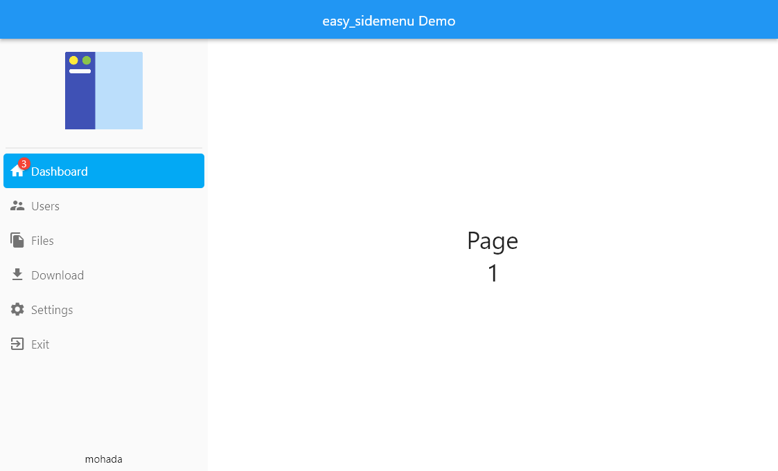
Task: Open the Files label in the side menu
Action: (x=42, y=241)
